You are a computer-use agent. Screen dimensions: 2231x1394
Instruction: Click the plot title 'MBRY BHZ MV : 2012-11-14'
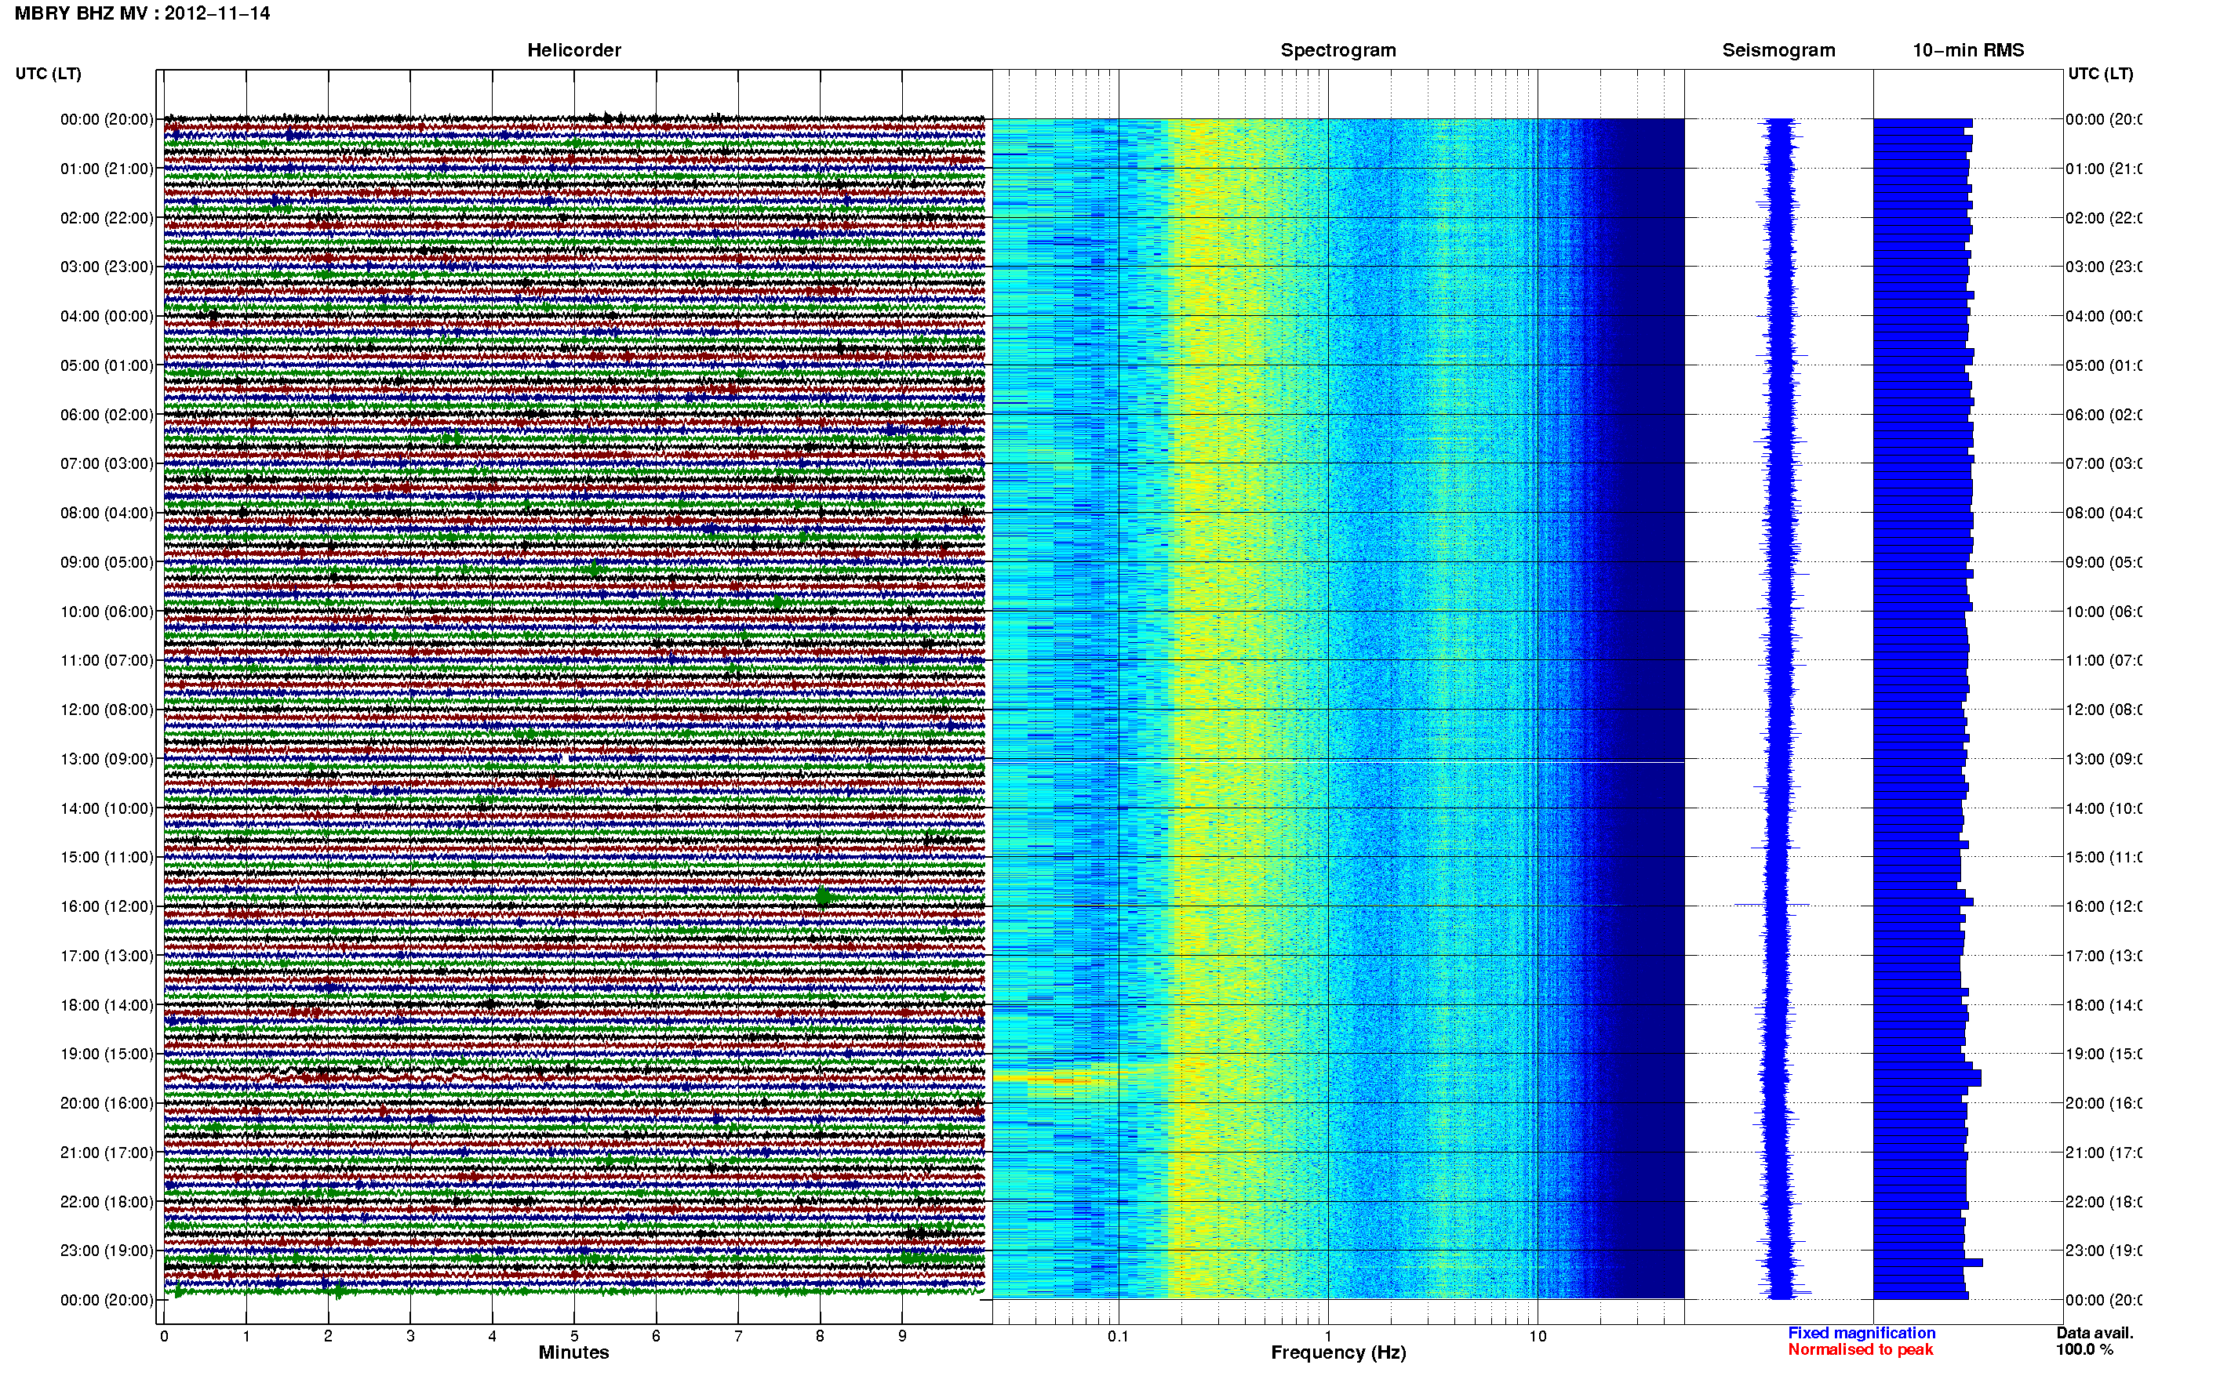click(142, 14)
